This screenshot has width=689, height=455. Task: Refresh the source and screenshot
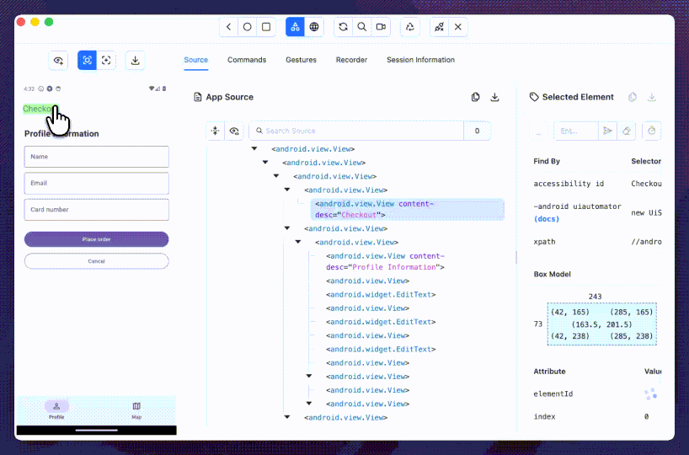point(343,27)
